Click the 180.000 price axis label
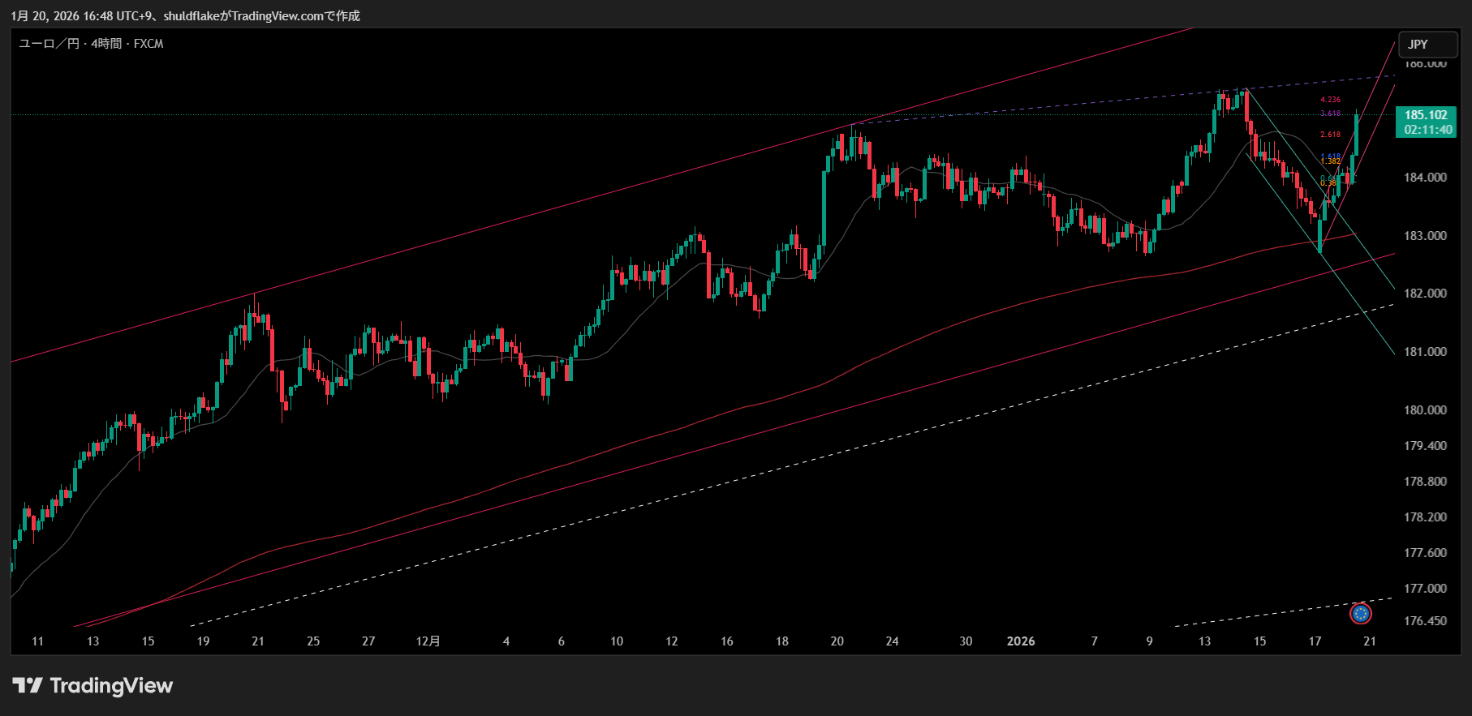 pos(1425,410)
